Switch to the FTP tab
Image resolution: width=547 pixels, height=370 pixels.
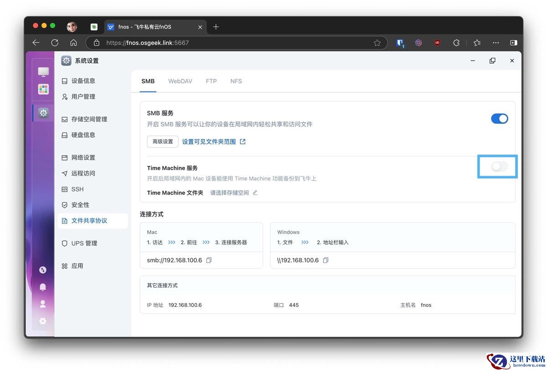click(211, 81)
